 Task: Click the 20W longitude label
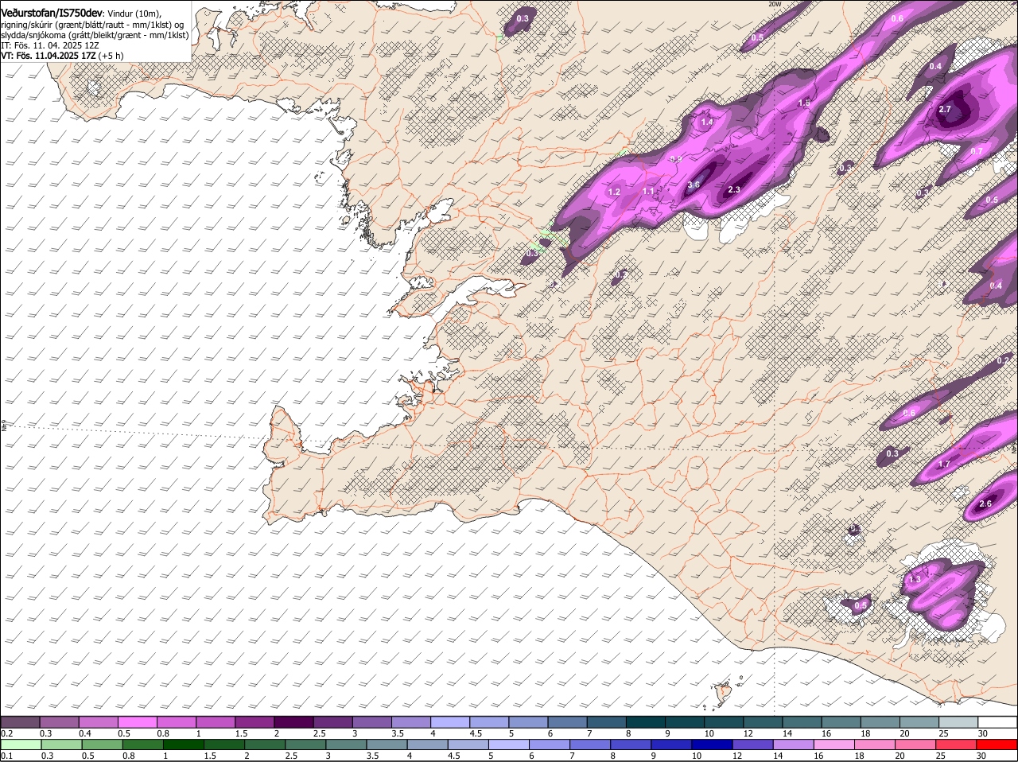coord(775,4)
